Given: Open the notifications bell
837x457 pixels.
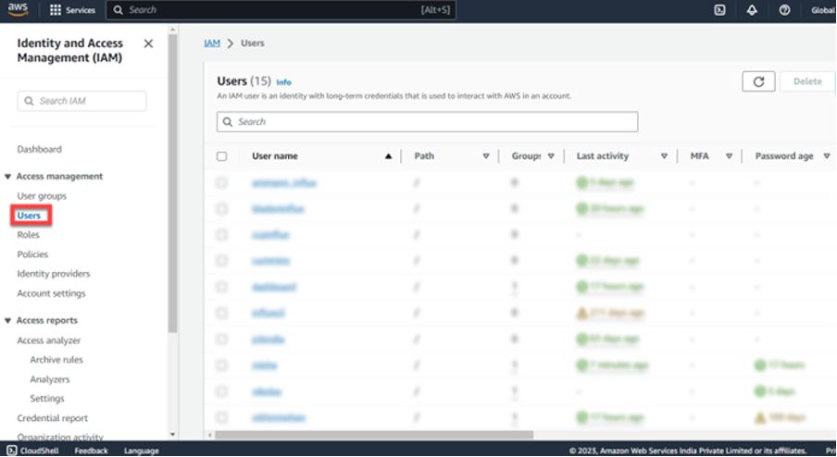Looking at the screenshot, I should pyautogui.click(x=752, y=10).
